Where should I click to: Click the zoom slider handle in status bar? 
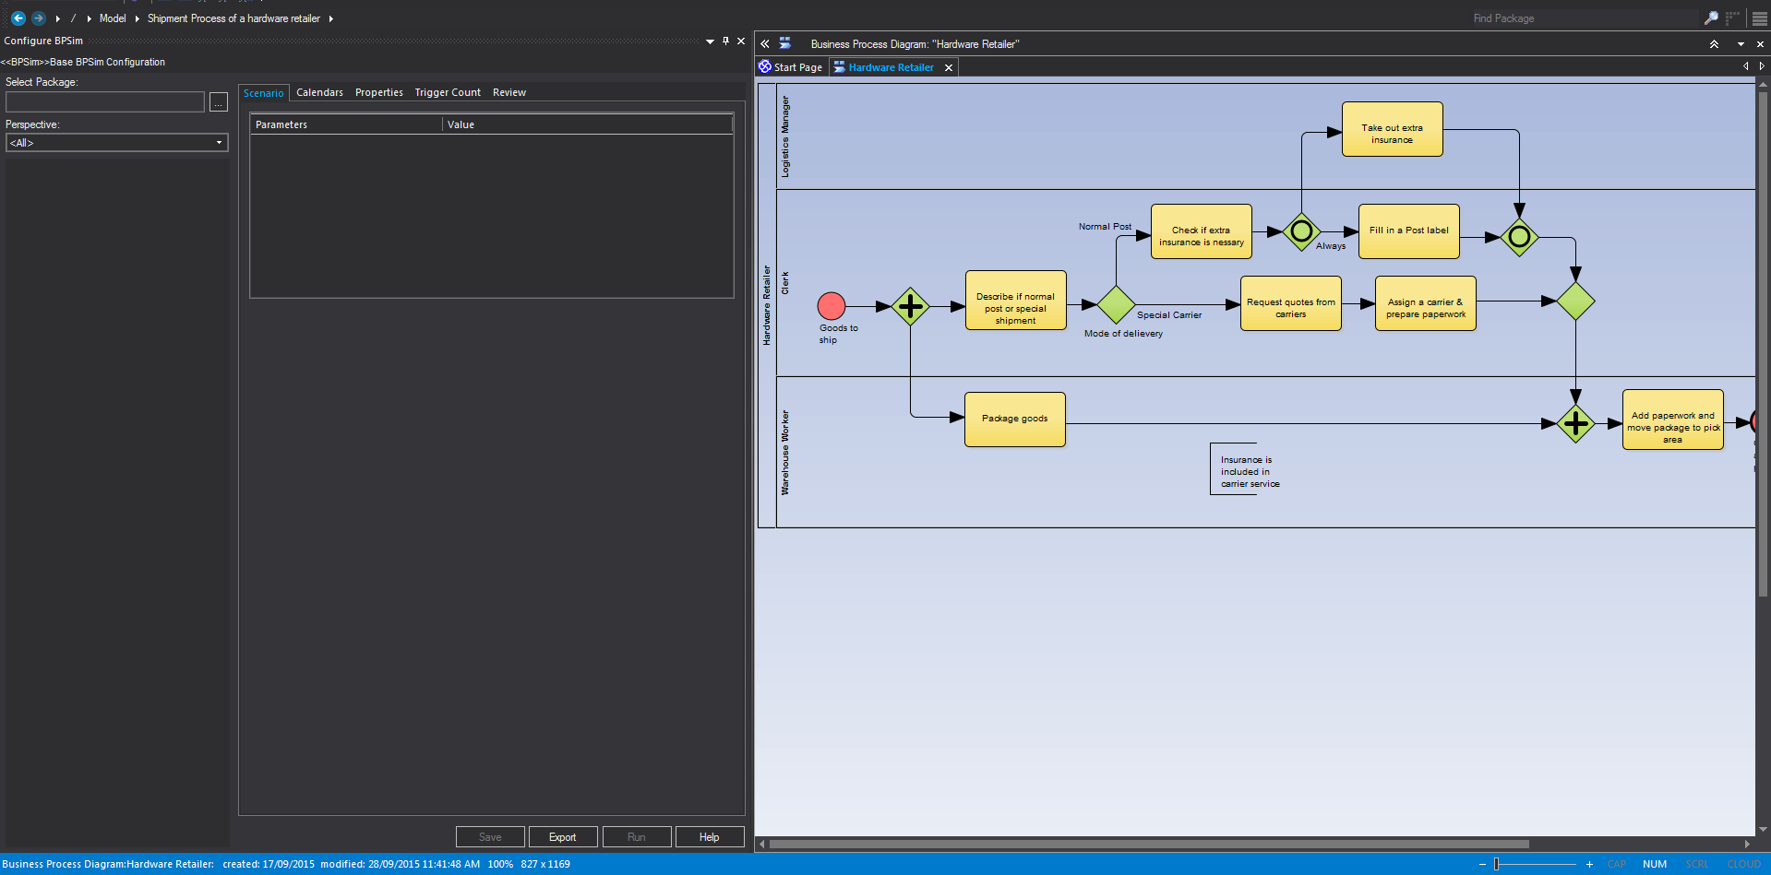[1496, 864]
